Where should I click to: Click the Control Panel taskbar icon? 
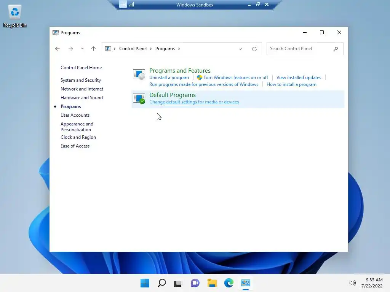pos(246,283)
